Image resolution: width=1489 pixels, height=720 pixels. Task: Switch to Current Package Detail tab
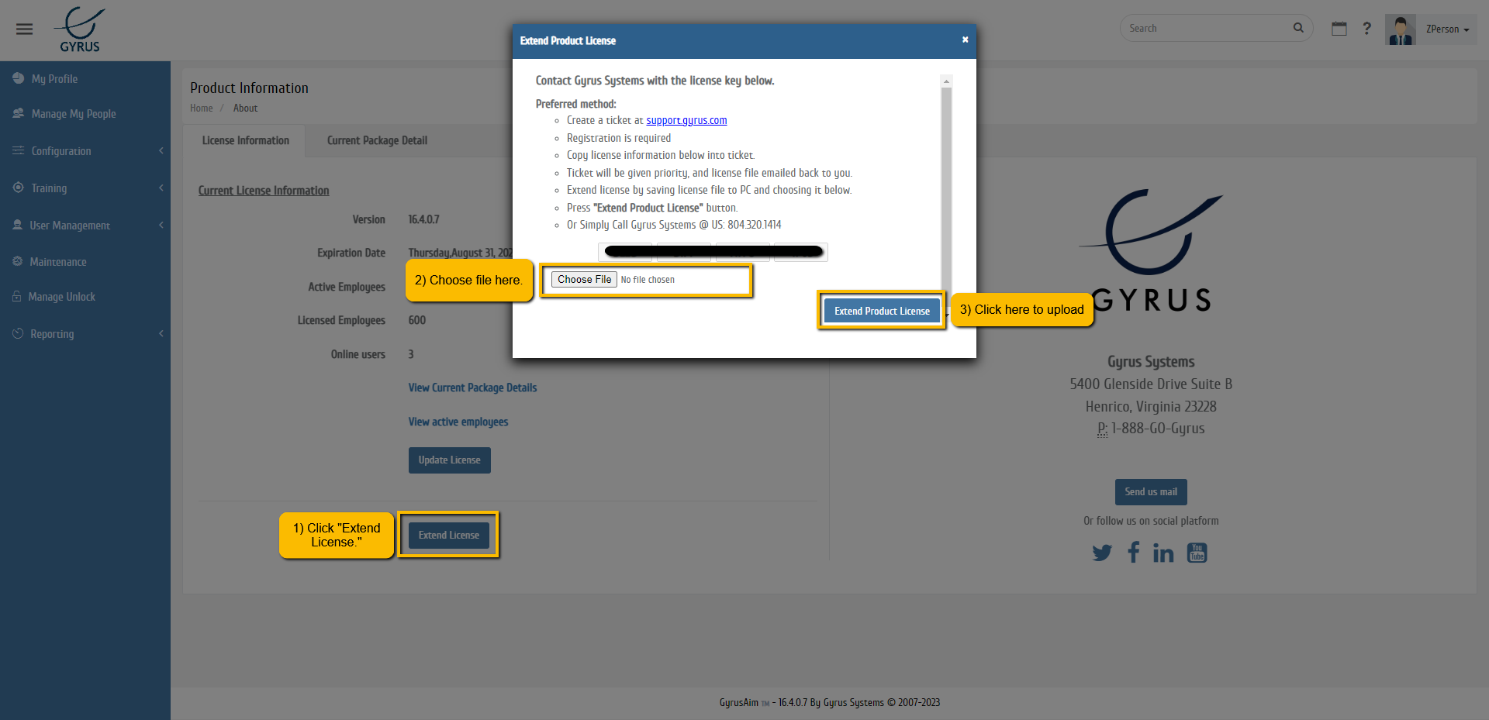[377, 140]
